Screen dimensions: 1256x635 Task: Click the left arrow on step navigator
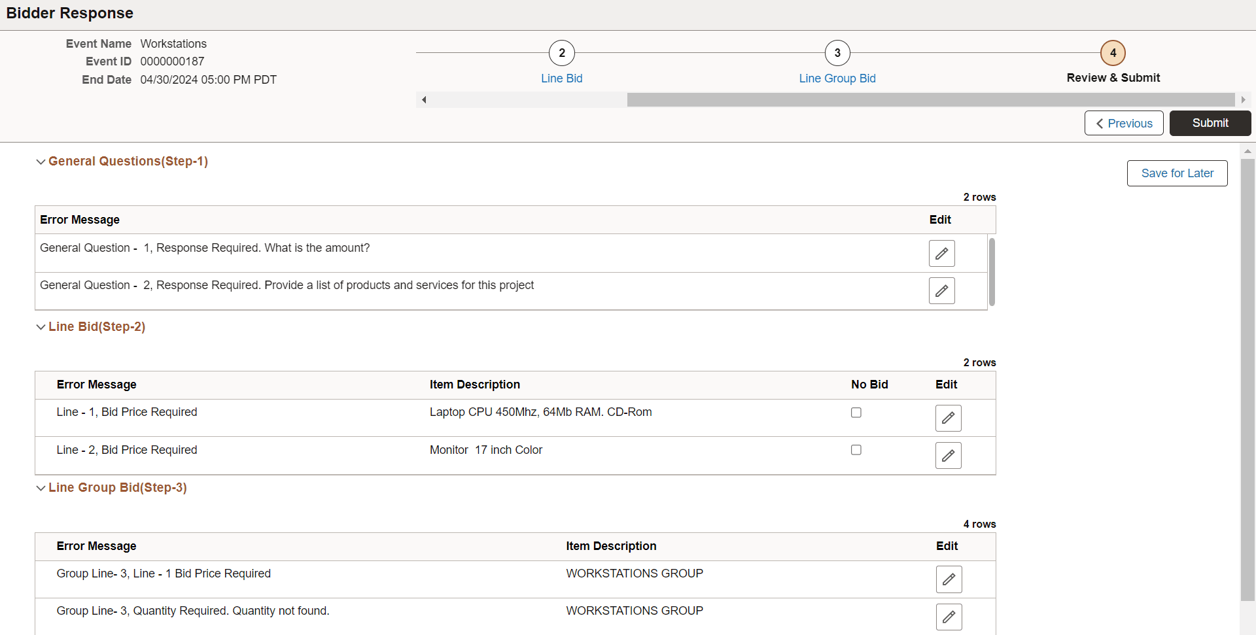425,99
